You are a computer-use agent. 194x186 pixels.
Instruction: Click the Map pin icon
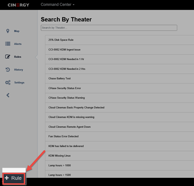pos(8,31)
